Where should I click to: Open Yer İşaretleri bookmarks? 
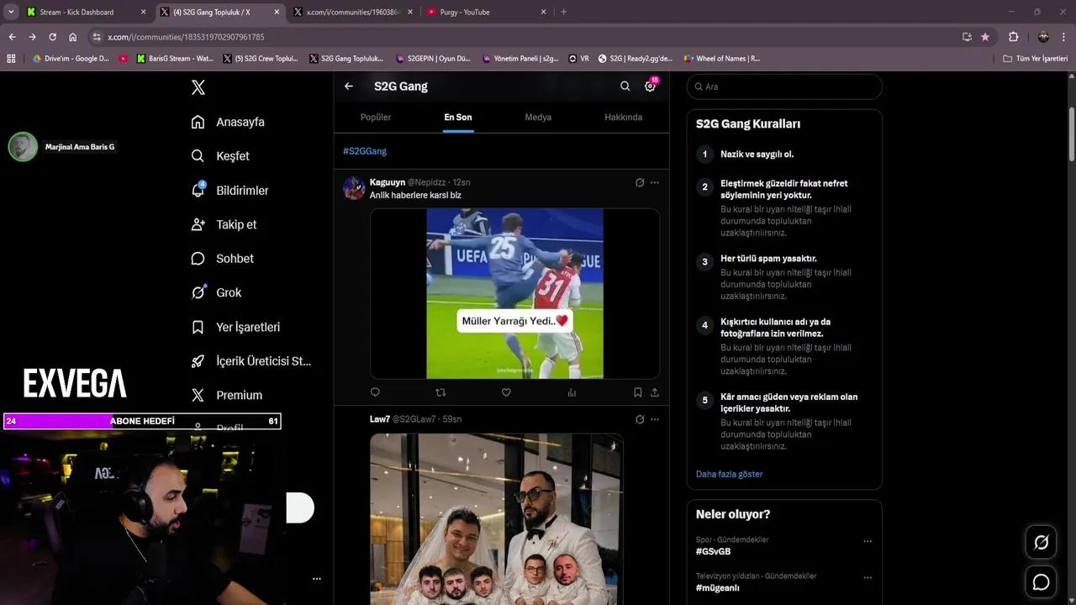[235, 327]
